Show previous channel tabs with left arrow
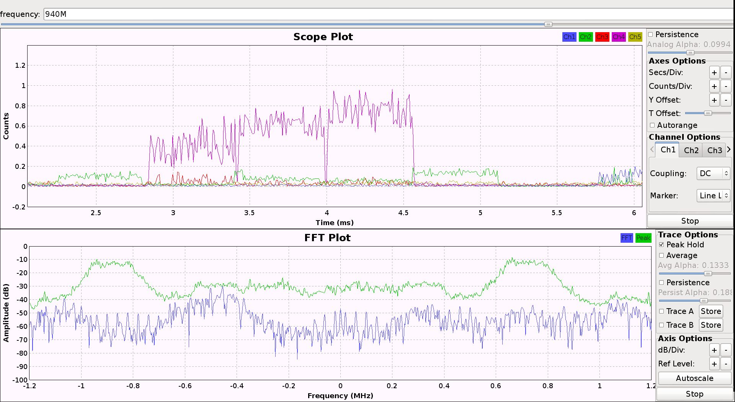 (x=652, y=149)
